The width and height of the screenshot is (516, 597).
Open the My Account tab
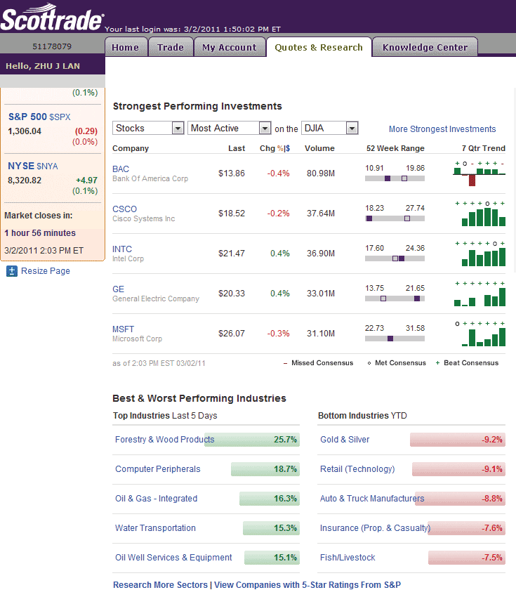tap(230, 47)
